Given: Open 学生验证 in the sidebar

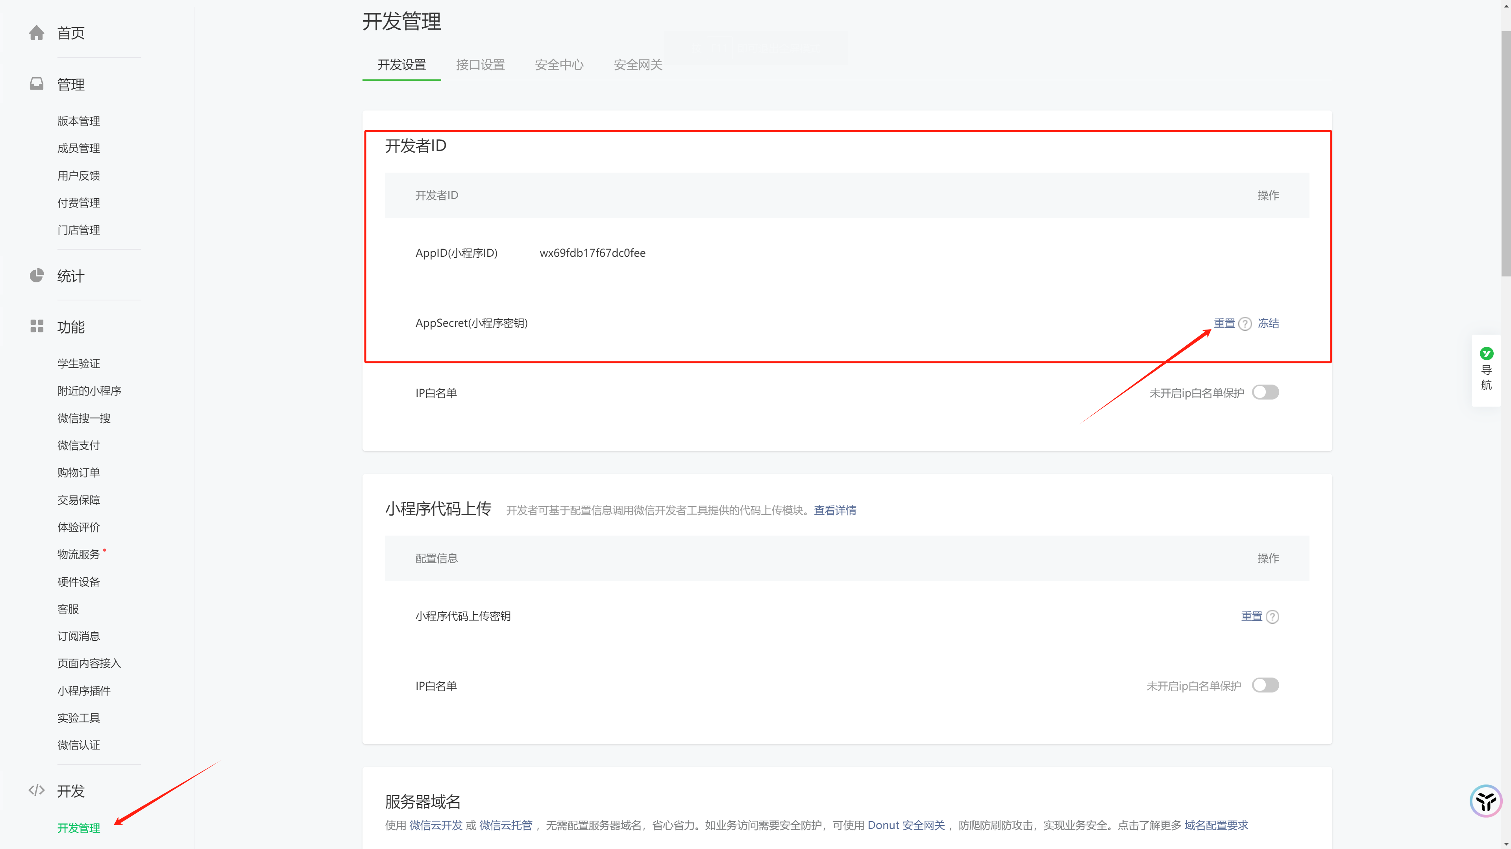Looking at the screenshot, I should tap(79, 363).
